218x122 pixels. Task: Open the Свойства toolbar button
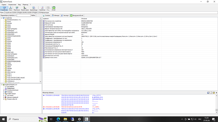point(42,8)
